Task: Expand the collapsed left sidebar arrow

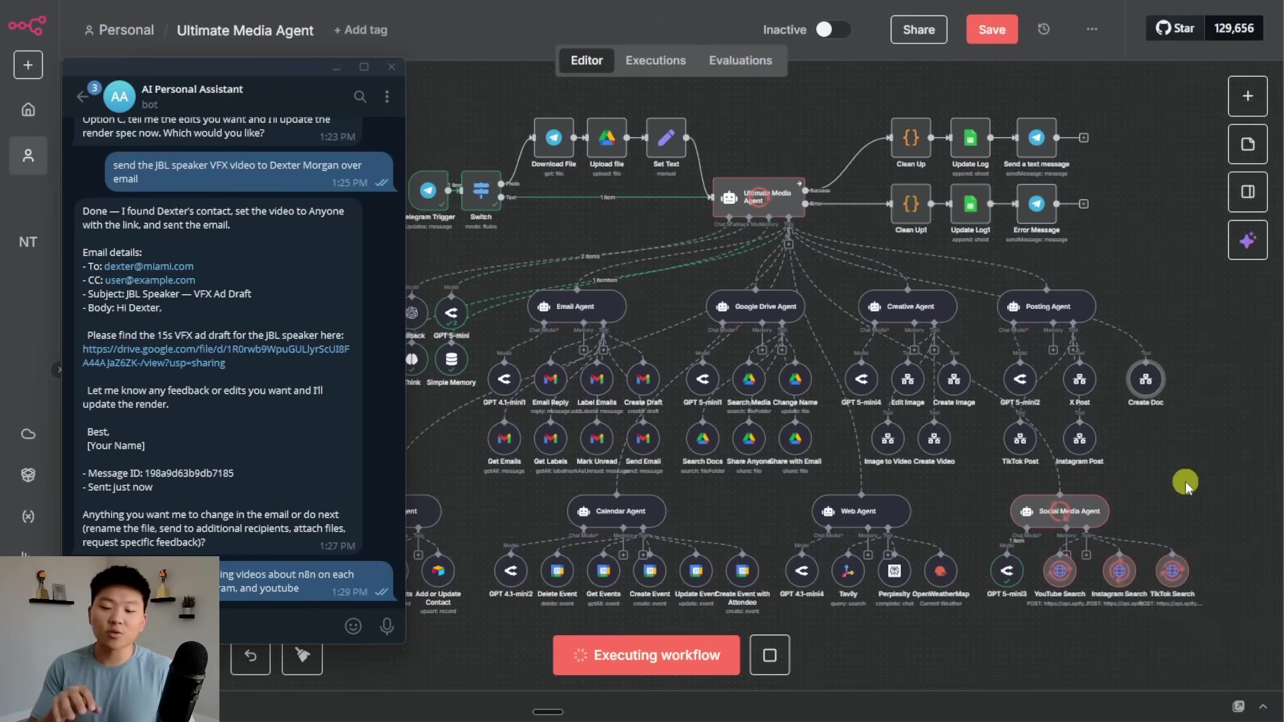Action: (59, 369)
